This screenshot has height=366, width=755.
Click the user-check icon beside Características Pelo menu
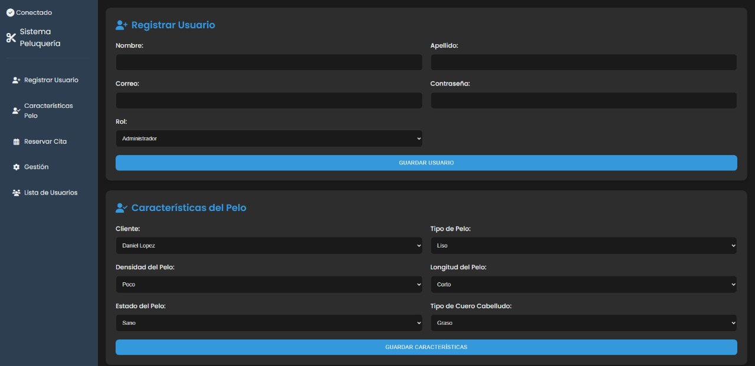17,111
